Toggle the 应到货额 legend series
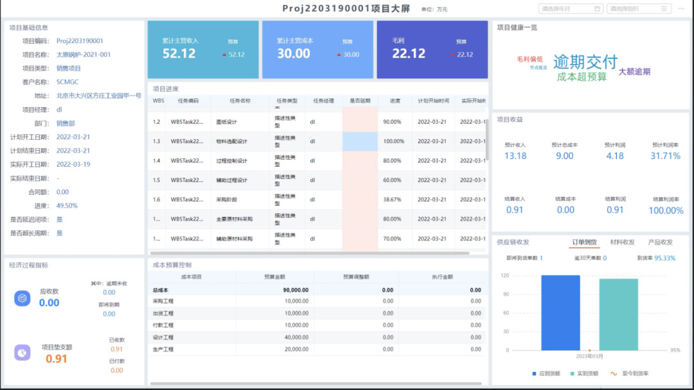 [546, 373]
